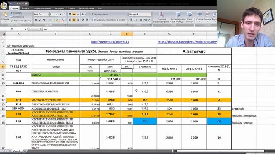
Task: Click the fx insert function icon
Action: [40, 29]
